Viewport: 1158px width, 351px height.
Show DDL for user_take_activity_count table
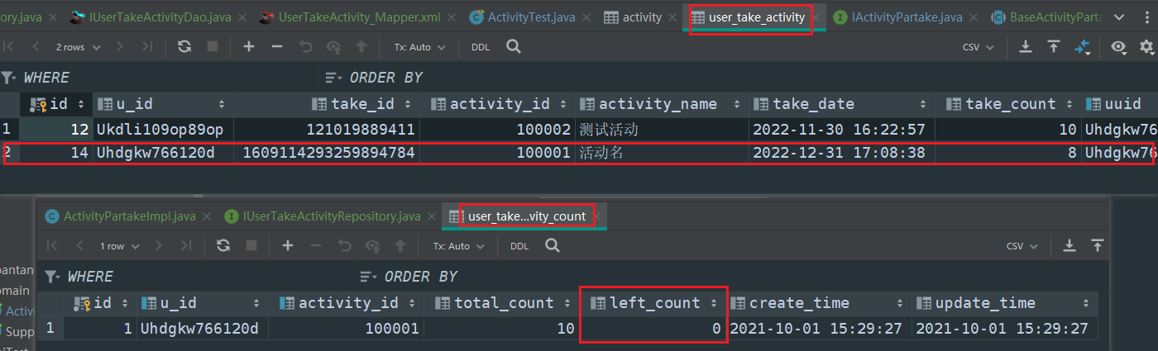point(519,245)
